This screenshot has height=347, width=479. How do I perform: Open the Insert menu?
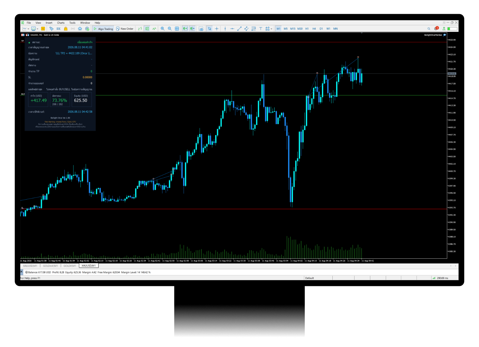click(x=49, y=23)
